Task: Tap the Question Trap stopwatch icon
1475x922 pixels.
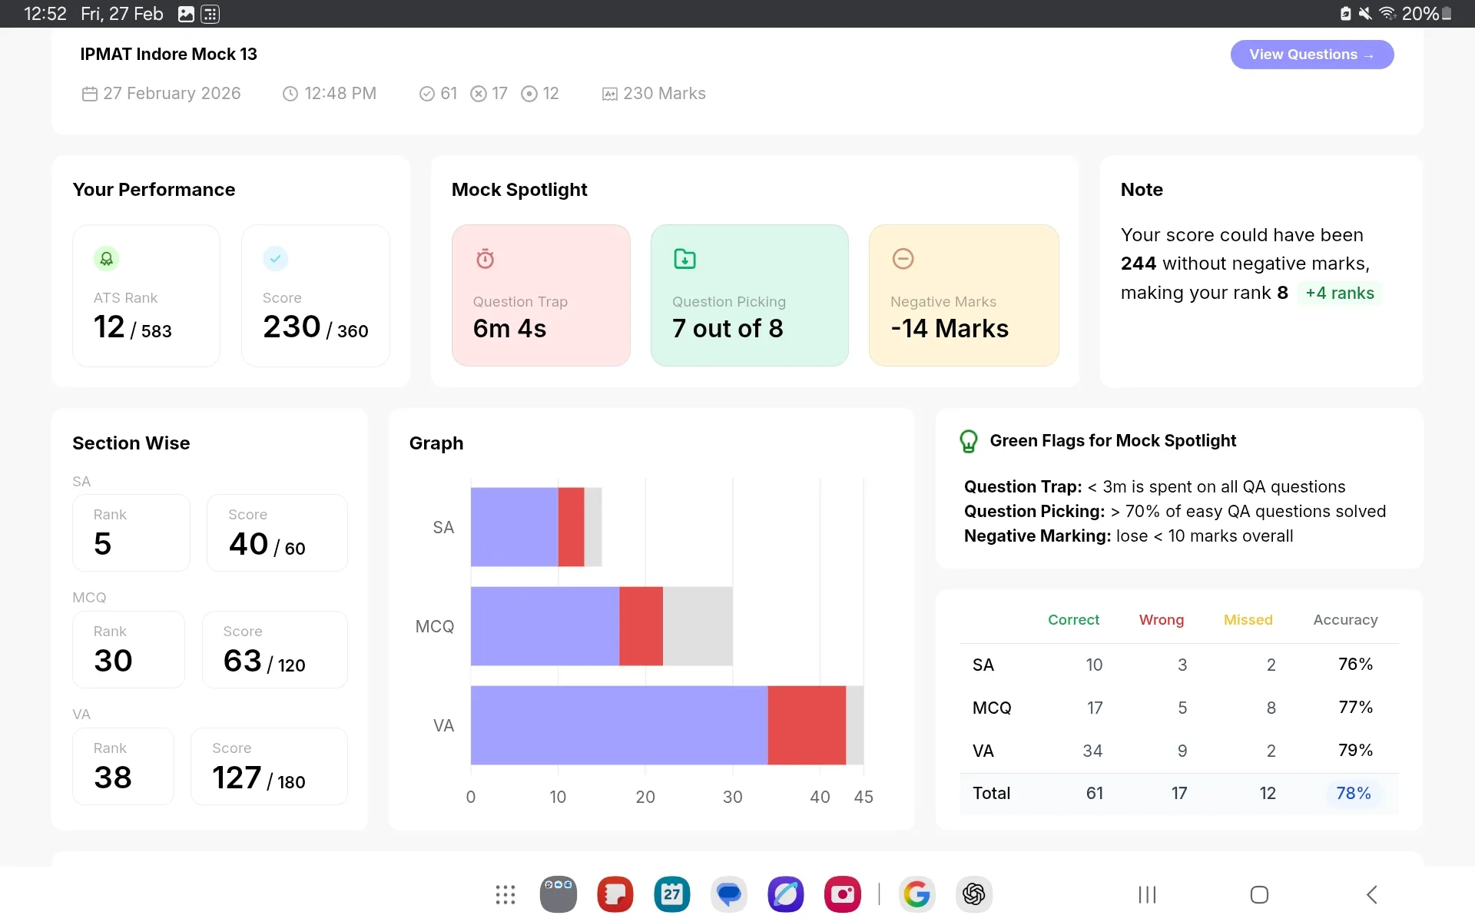Action: (485, 259)
